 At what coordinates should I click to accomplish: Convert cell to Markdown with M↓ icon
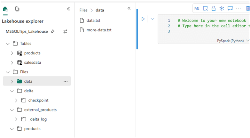pyautogui.click(x=197, y=8)
